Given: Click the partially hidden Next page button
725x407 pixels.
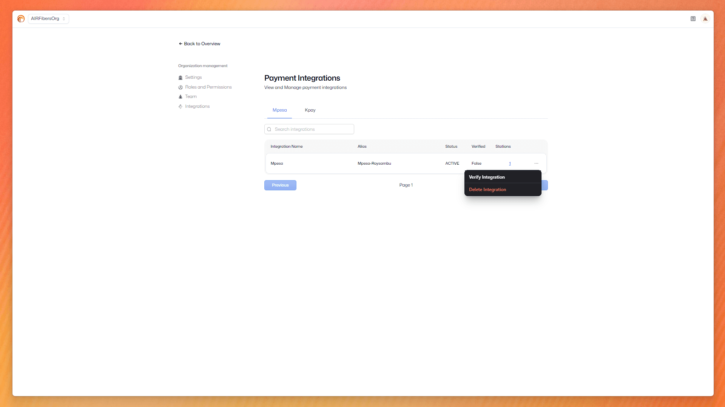Looking at the screenshot, I should tap(545, 185).
